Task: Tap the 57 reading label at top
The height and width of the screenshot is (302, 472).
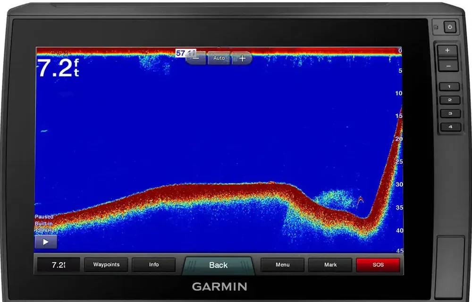Action: [x=185, y=53]
